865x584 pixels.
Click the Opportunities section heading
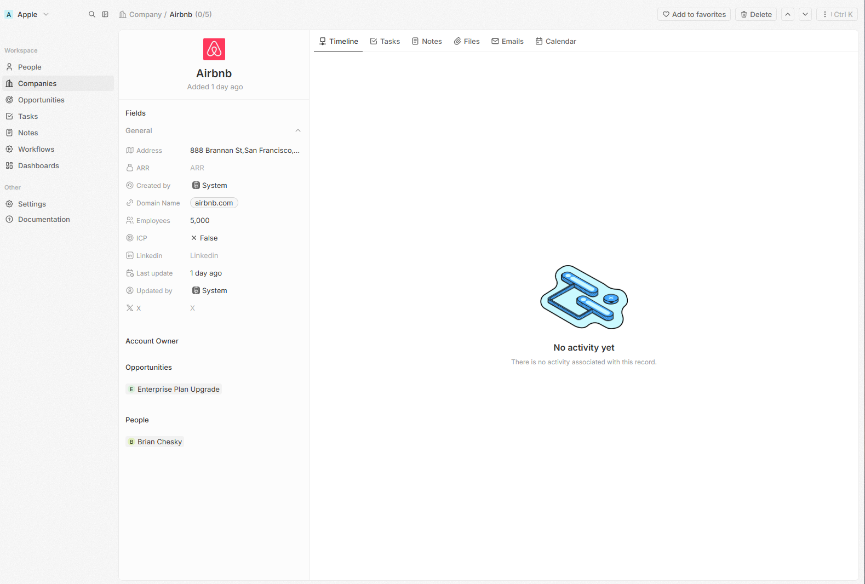148,367
